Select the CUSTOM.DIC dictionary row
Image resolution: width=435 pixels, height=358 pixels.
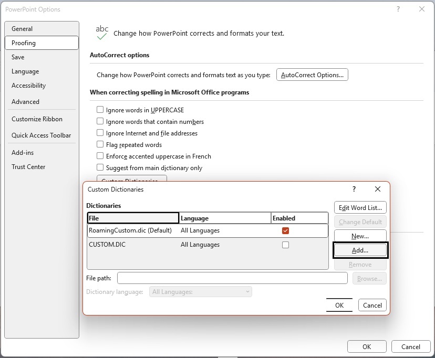pyautogui.click(x=131, y=245)
